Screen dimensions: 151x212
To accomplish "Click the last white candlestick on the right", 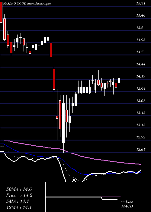I will [119, 81].
